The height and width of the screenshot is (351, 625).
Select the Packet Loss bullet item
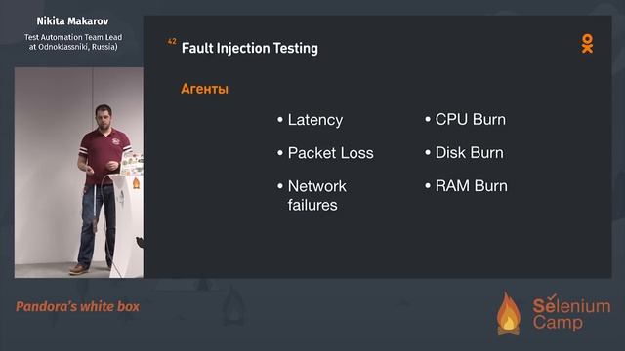click(325, 153)
